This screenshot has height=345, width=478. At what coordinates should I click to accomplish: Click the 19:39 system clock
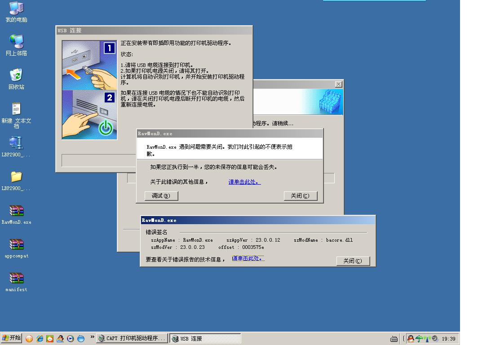pos(448,339)
